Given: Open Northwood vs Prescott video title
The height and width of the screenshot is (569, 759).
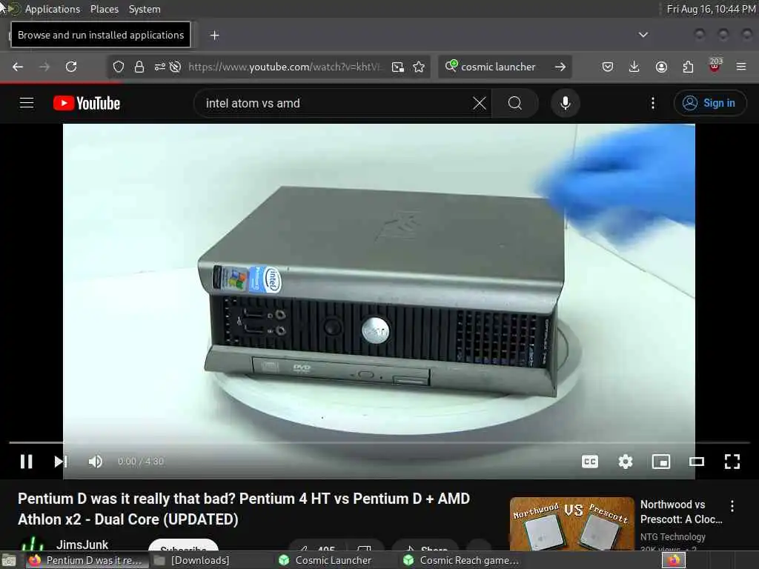Looking at the screenshot, I should pyautogui.click(x=681, y=511).
